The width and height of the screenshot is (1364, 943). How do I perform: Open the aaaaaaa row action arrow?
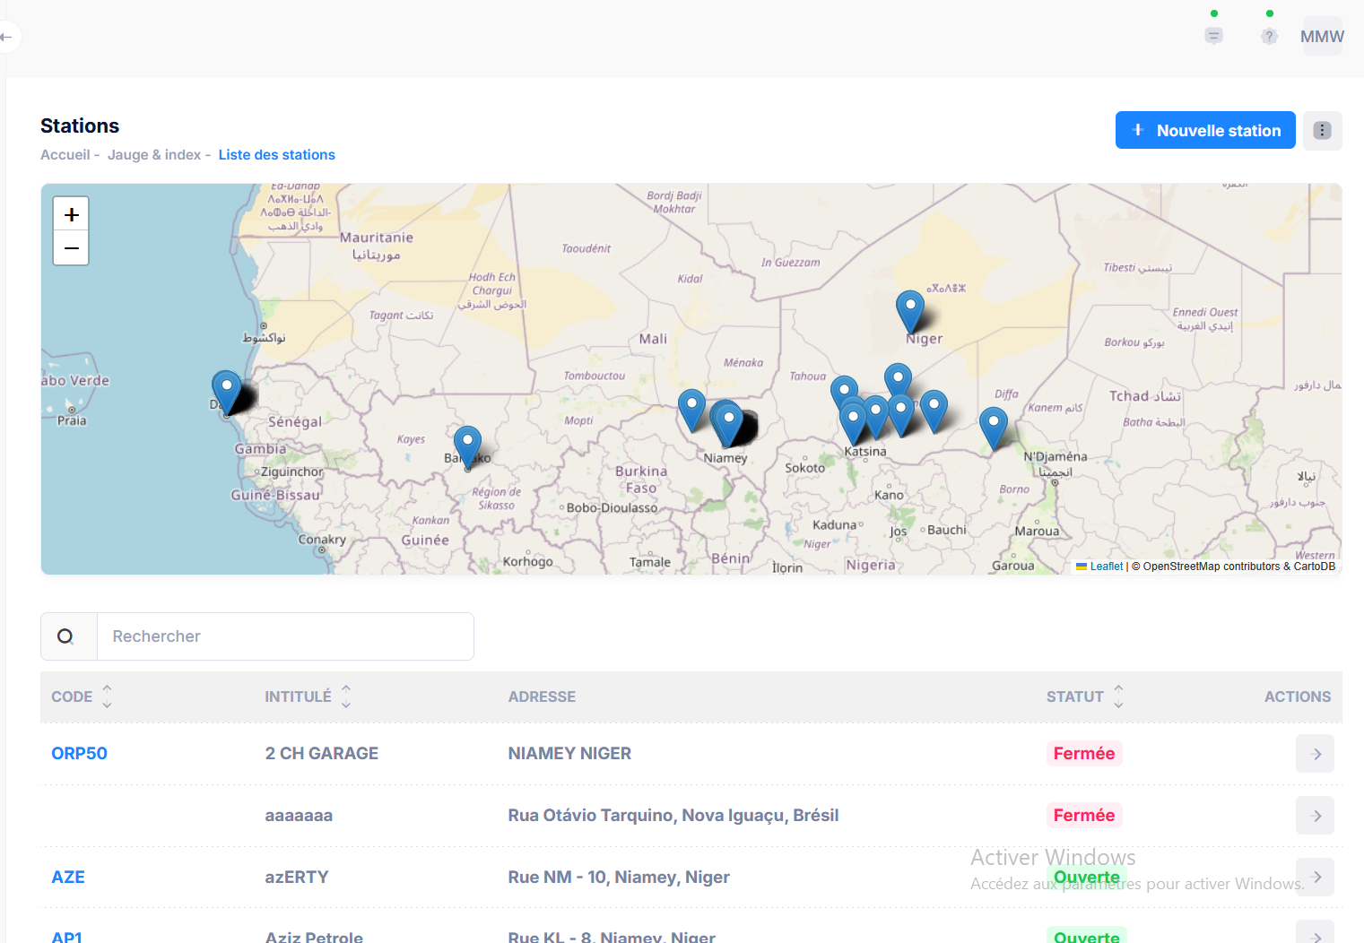click(x=1315, y=816)
